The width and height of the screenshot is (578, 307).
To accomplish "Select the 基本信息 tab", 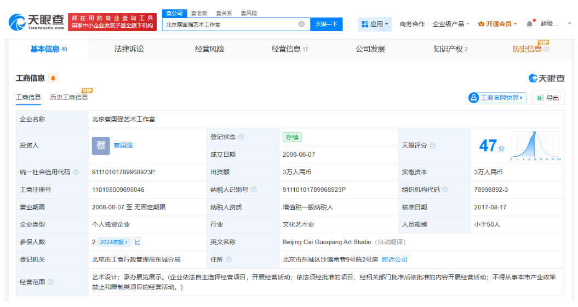I will (48, 49).
